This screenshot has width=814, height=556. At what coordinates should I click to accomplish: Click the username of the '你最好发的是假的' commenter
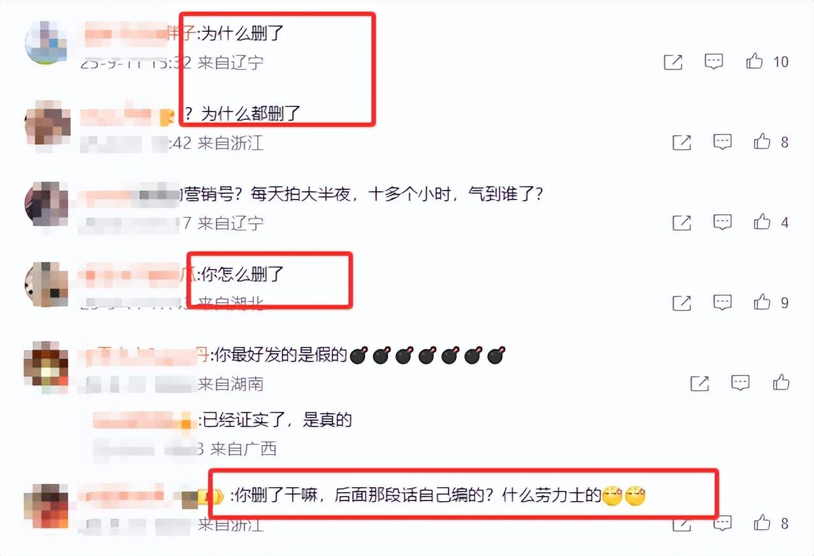pyautogui.click(x=144, y=355)
